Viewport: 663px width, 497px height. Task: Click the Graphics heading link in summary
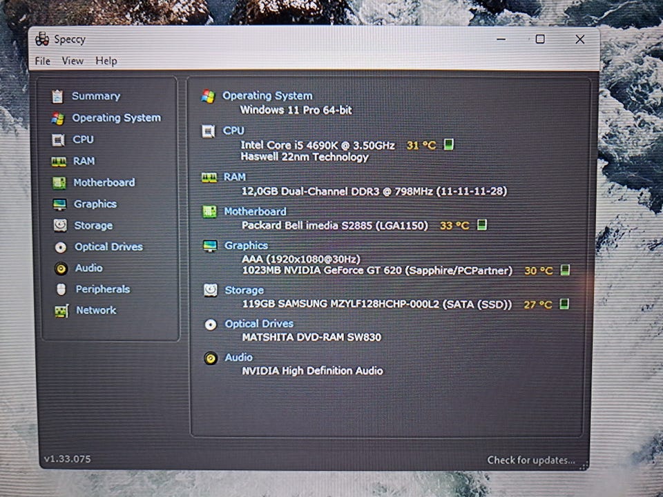click(246, 245)
